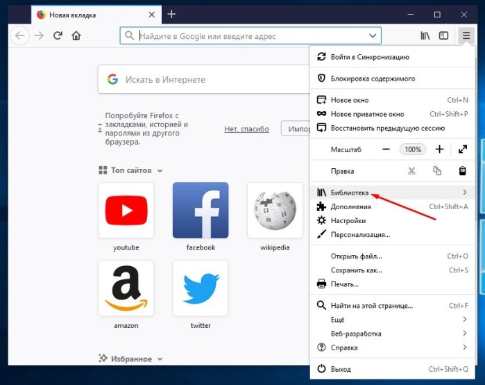Close the hamburger menu button
Image resolution: width=485 pixels, height=385 pixels.
pyautogui.click(x=466, y=36)
